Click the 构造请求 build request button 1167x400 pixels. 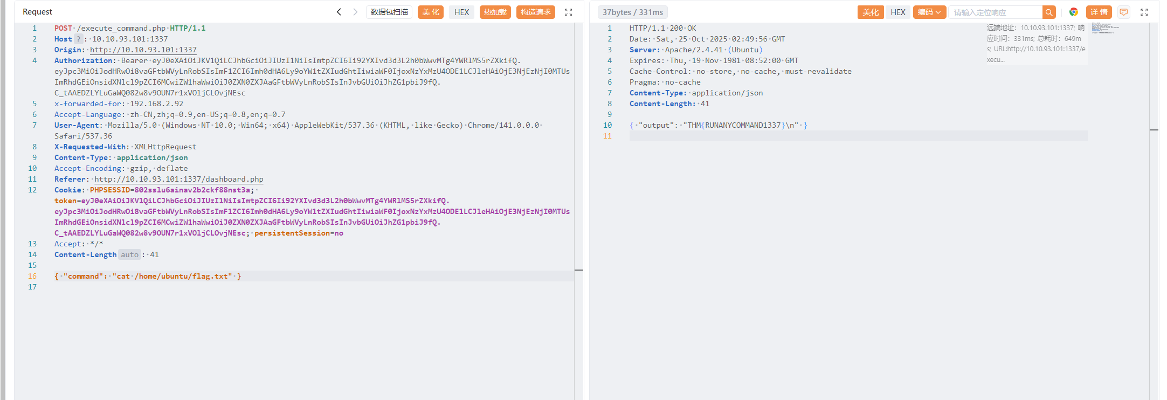click(535, 12)
